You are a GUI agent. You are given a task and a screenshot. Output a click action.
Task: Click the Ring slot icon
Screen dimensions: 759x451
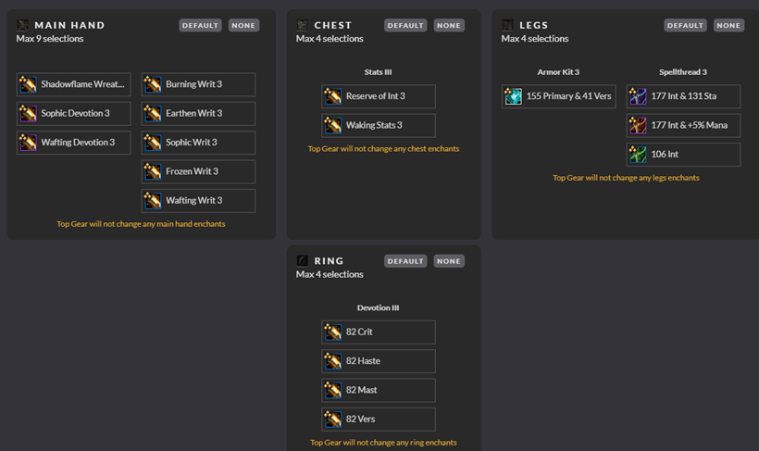[302, 260]
